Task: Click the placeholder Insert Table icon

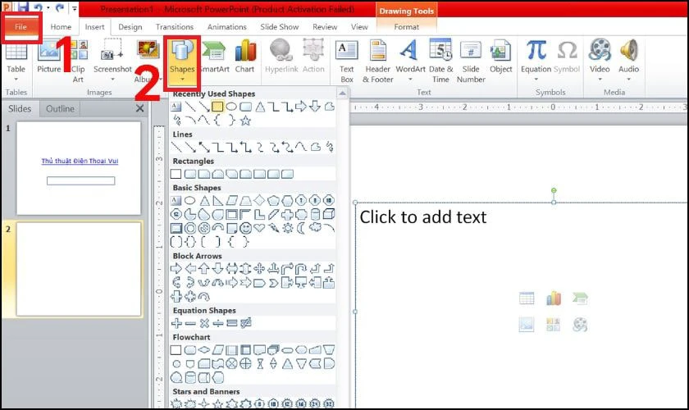Action: [527, 298]
